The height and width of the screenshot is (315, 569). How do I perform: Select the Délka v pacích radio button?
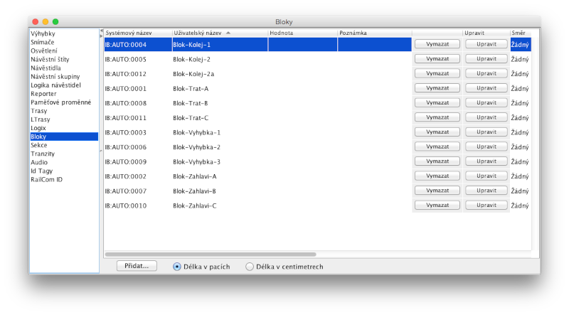click(x=177, y=267)
